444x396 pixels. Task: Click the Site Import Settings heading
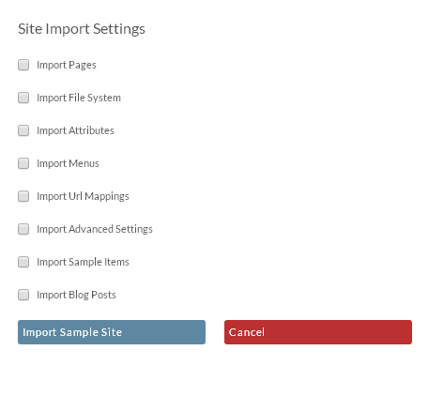click(x=82, y=29)
